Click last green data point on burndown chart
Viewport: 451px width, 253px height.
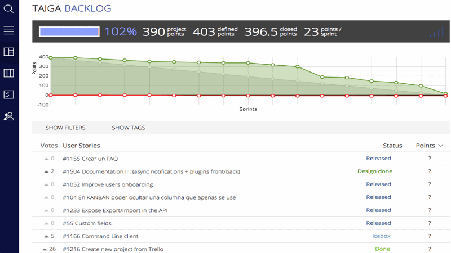click(x=445, y=93)
